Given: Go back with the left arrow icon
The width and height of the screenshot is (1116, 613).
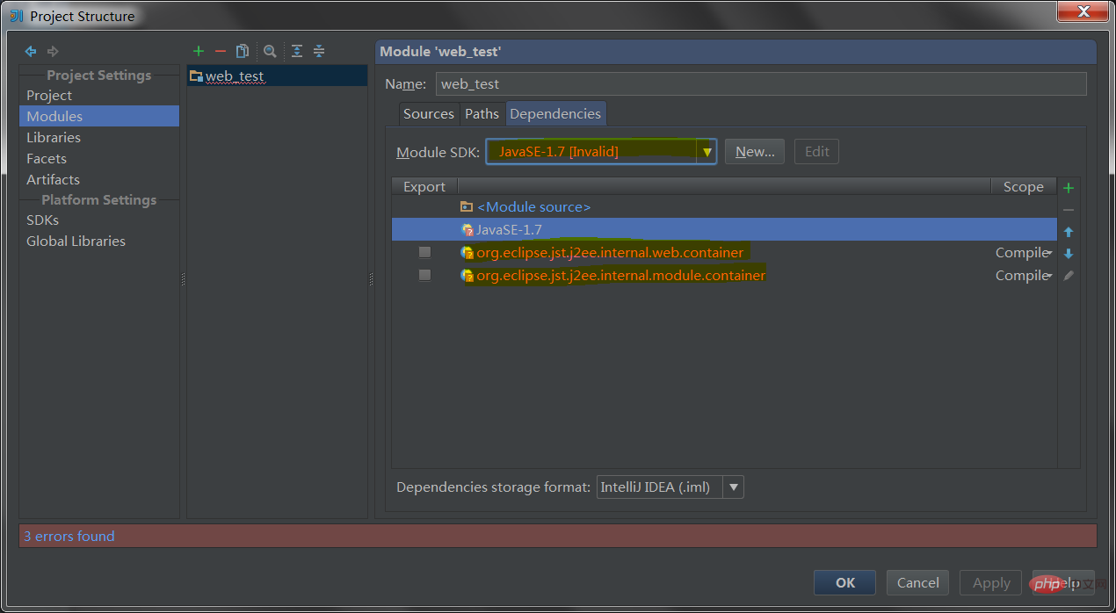Looking at the screenshot, I should pos(31,52).
